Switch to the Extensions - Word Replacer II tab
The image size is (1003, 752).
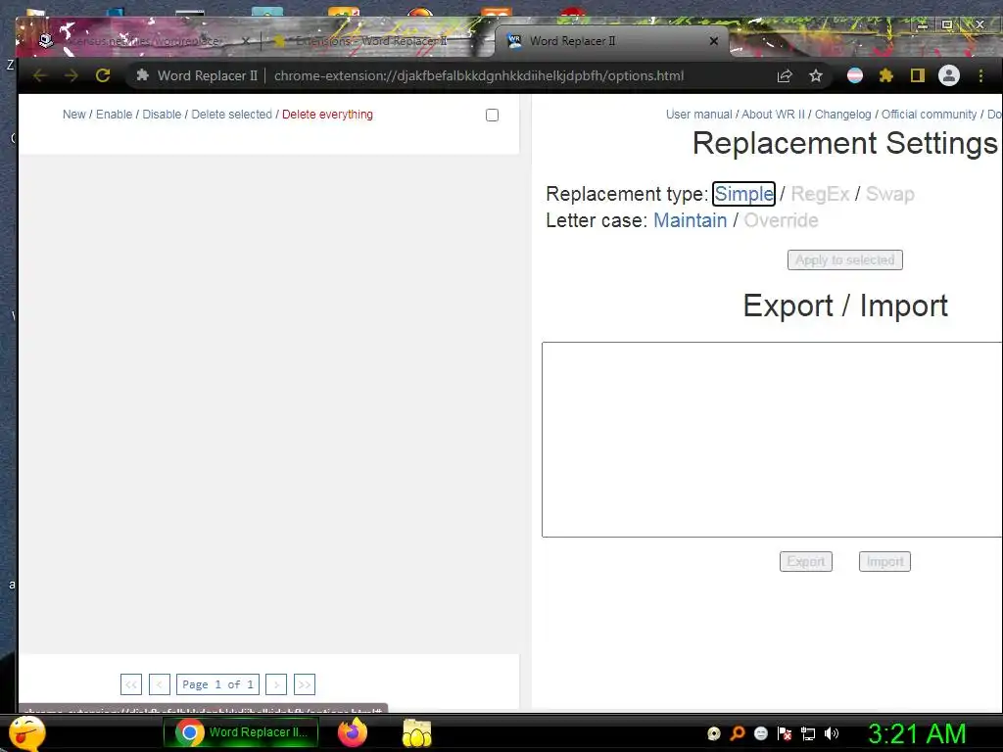coord(371,41)
